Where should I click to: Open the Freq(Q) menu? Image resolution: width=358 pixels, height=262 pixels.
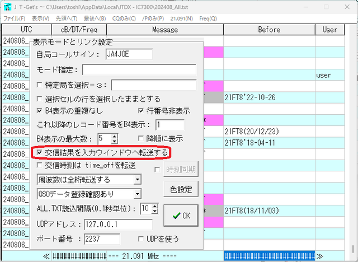pyautogui.click(x=208, y=18)
